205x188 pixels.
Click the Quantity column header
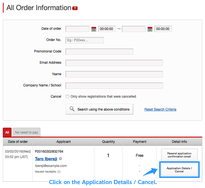[108, 142]
